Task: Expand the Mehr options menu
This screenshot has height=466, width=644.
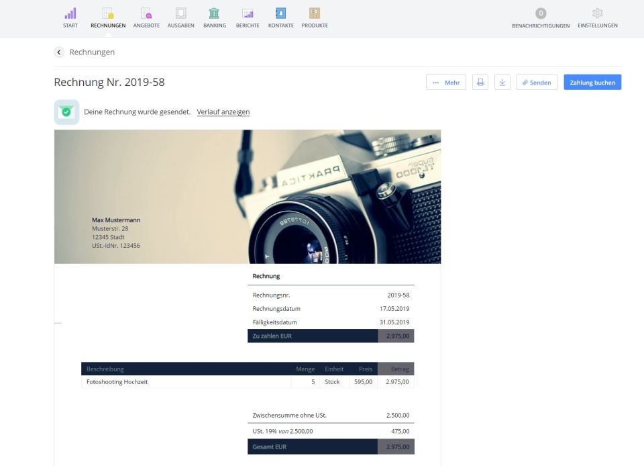Action: [446, 82]
